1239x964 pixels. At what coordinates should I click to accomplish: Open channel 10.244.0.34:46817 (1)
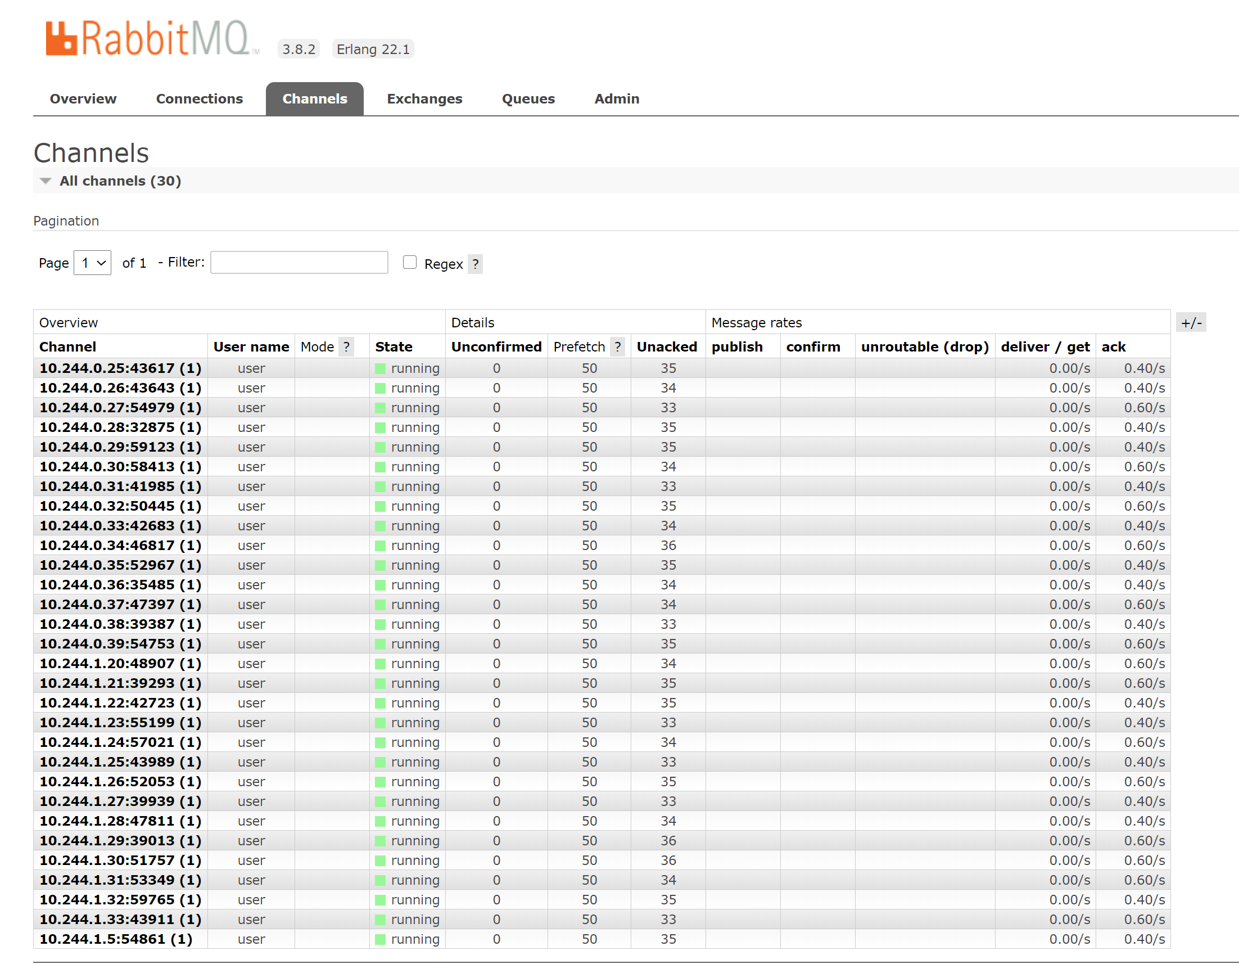coord(120,546)
